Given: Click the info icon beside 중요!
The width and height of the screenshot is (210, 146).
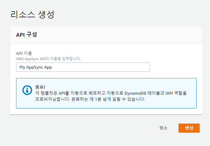Looking at the screenshot, I should tap(27, 90).
